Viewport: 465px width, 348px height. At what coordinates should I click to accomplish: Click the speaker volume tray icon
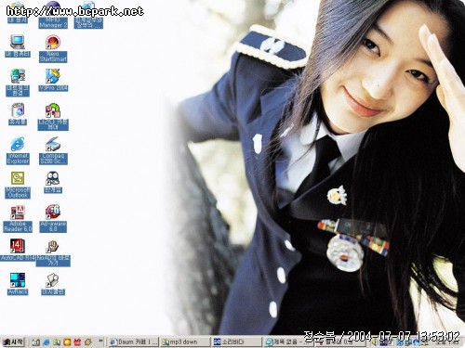tap(375, 342)
